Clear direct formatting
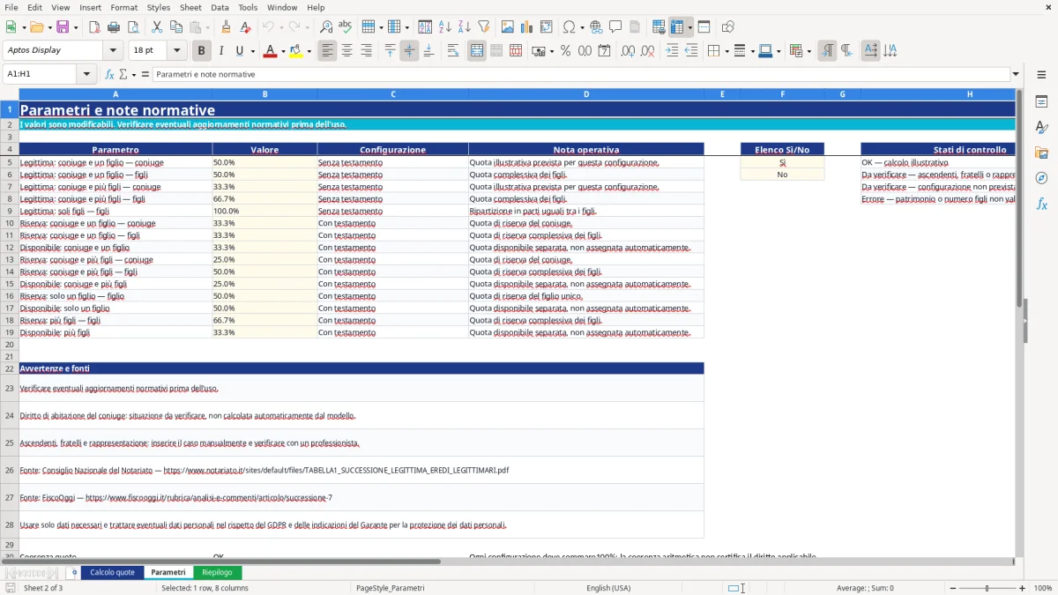 pyautogui.click(x=246, y=27)
